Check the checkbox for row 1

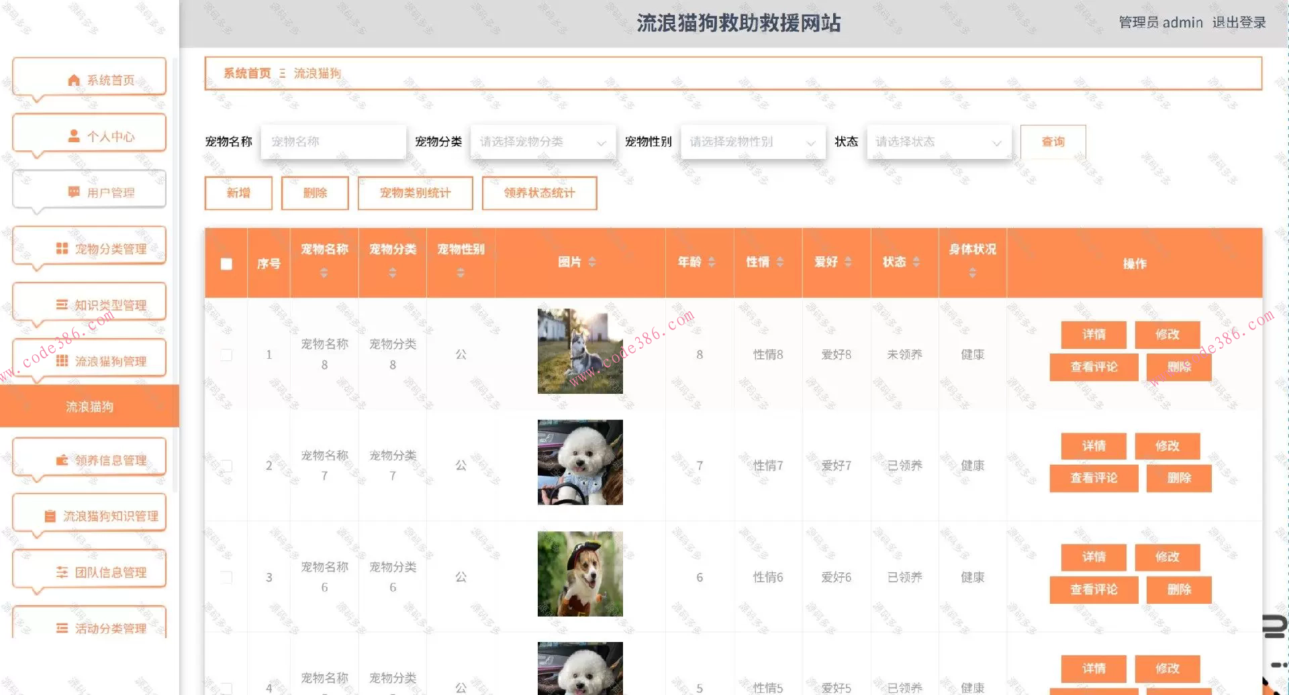tap(226, 354)
